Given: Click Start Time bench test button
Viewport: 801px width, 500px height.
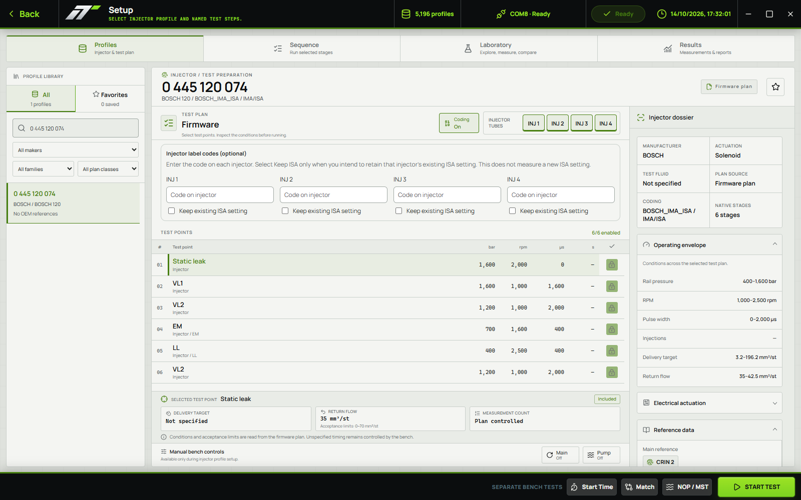Looking at the screenshot, I should (592, 487).
